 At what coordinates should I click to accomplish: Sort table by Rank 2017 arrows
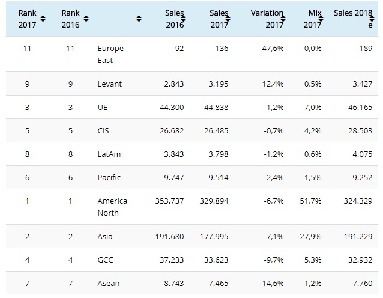click(x=42, y=19)
